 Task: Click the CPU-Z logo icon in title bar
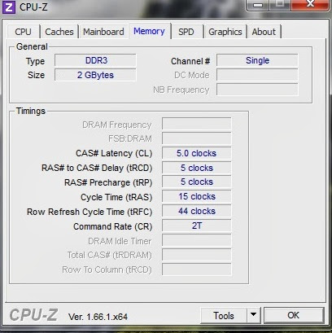click(9, 7)
